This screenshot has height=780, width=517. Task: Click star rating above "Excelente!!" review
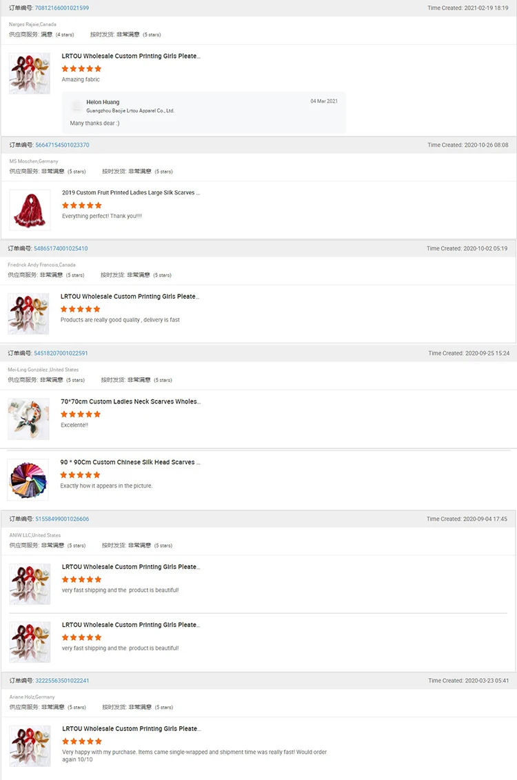[80, 414]
